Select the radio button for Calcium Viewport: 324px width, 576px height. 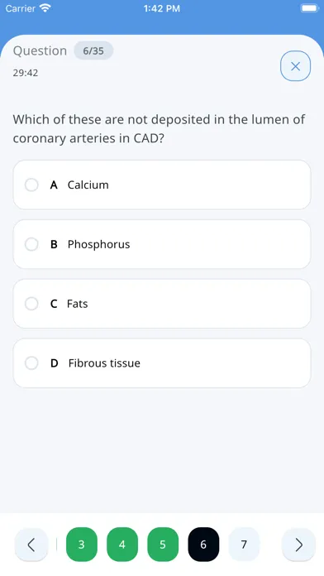tap(31, 185)
